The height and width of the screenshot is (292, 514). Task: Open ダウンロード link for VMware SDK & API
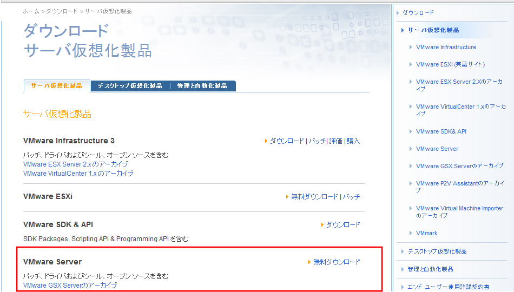click(343, 225)
